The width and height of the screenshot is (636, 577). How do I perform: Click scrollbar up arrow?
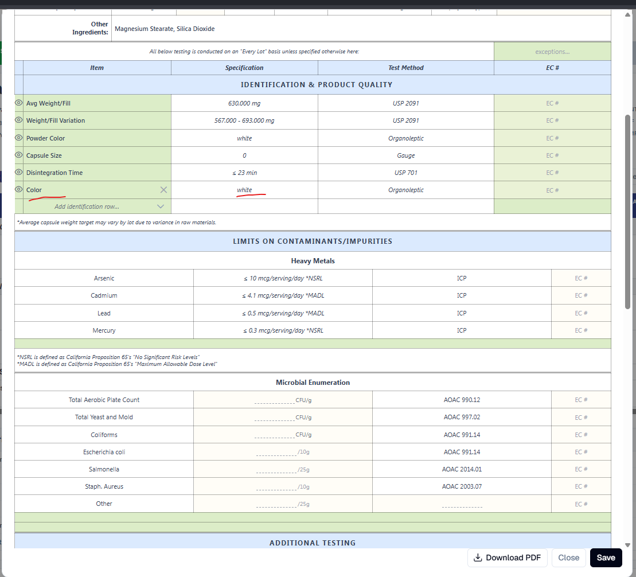pyautogui.click(x=627, y=14)
